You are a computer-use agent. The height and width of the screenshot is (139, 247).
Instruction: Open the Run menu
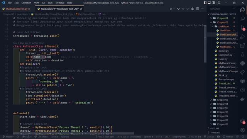pos(50,3)
